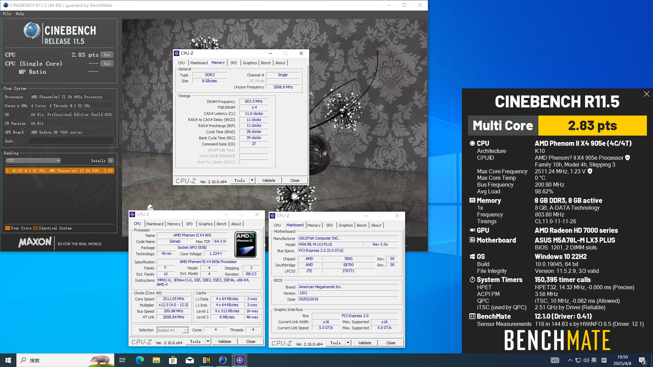Click Tools button in CPU tab CPU-Z window
The width and height of the screenshot is (653, 367).
pos(195,342)
